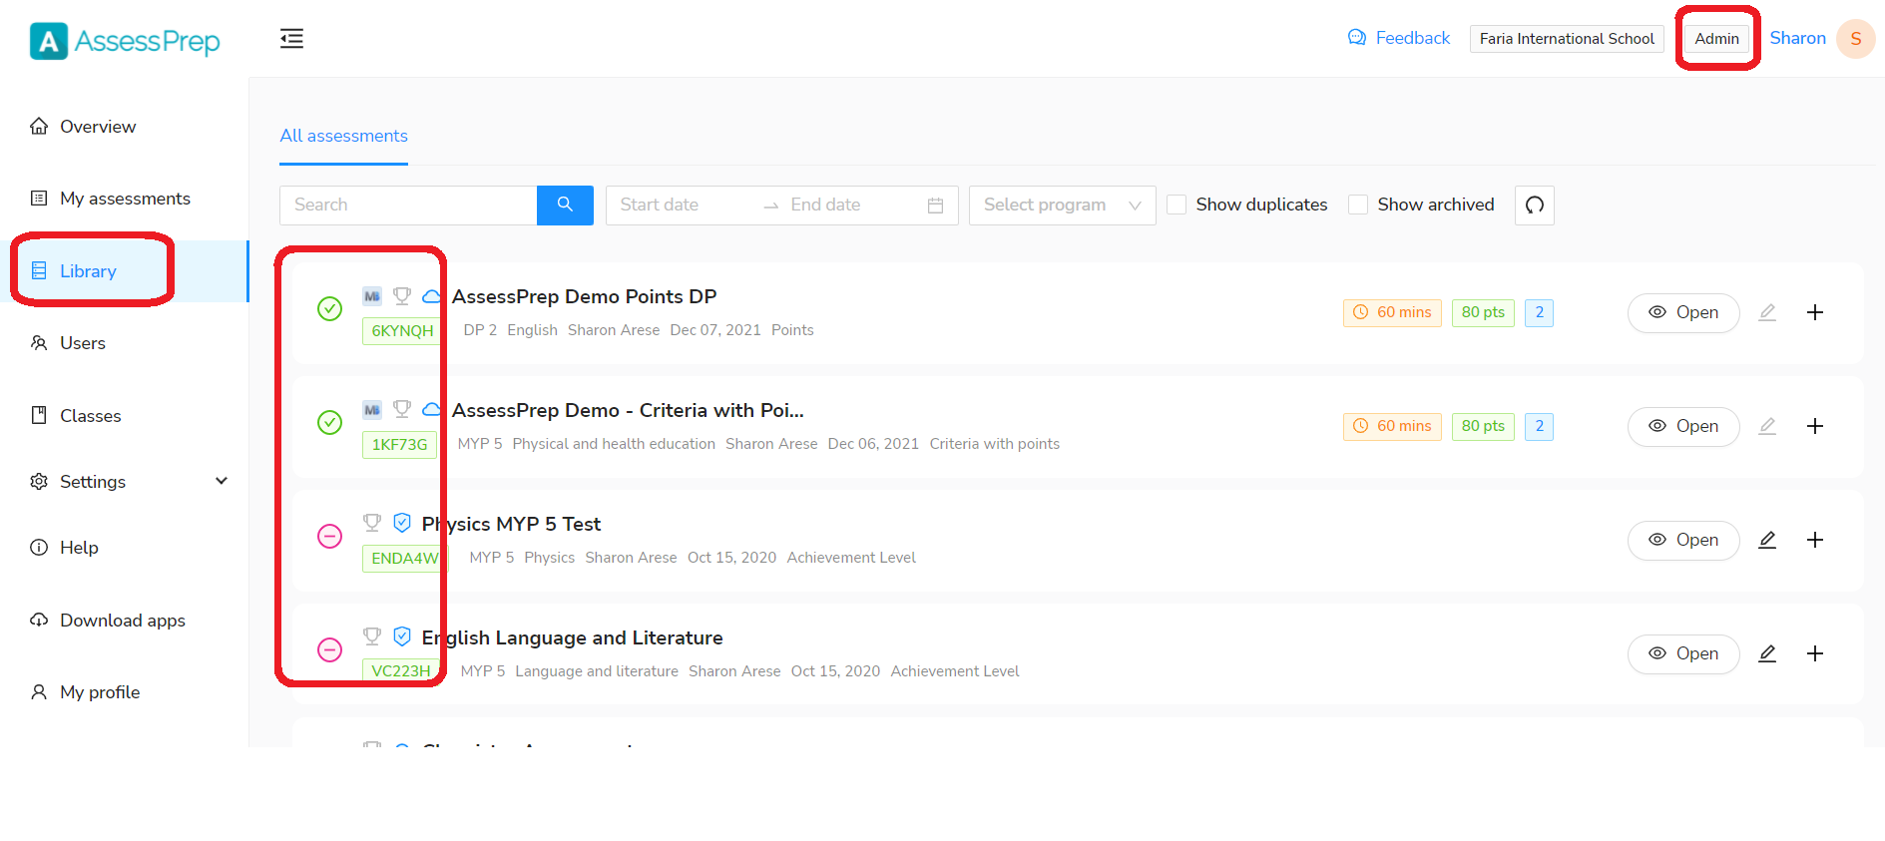Click the orange S avatar
Screen dimensions: 1885x841
[x=1855, y=39]
